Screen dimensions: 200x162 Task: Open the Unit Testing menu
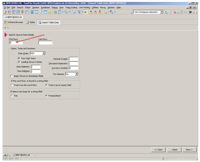(84, 8)
